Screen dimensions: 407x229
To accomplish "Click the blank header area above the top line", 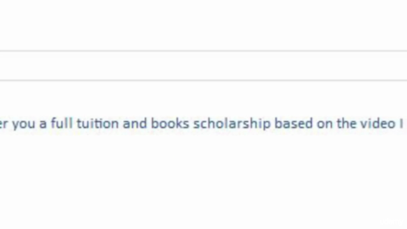I will tap(203, 25).
